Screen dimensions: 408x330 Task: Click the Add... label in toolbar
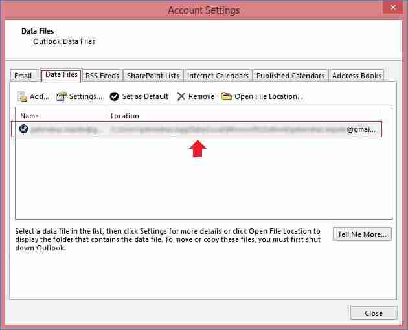(x=40, y=96)
